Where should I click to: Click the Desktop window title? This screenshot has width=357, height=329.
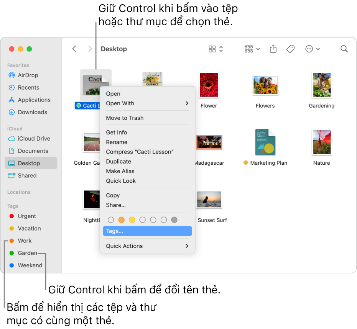tap(114, 49)
